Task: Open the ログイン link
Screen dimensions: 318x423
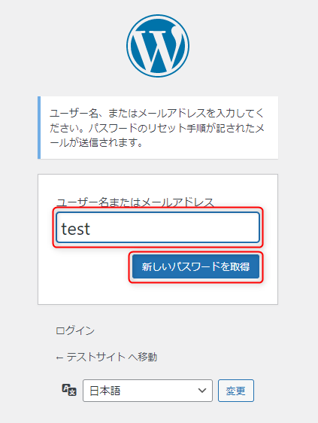Action: click(75, 330)
